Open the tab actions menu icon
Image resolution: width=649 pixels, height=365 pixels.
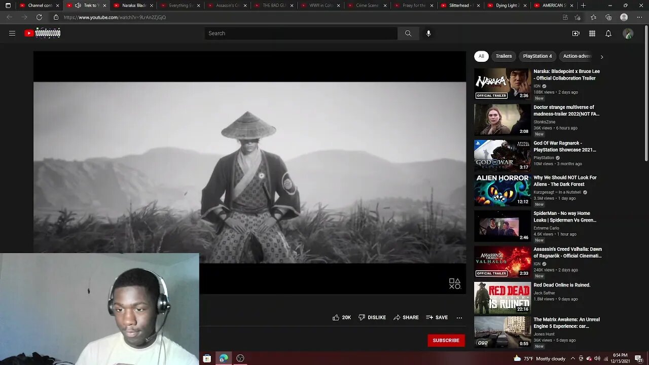[x=8, y=6]
